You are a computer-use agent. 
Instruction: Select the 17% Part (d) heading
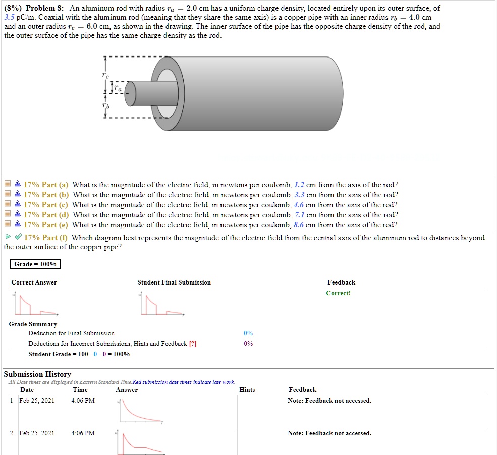point(45,213)
